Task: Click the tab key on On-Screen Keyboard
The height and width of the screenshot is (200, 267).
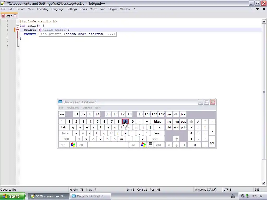Action: click(64, 127)
